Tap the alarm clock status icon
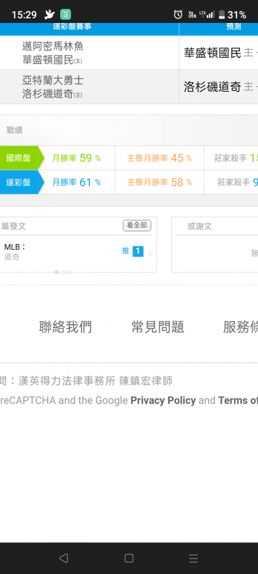The width and height of the screenshot is (258, 574). [x=178, y=15]
